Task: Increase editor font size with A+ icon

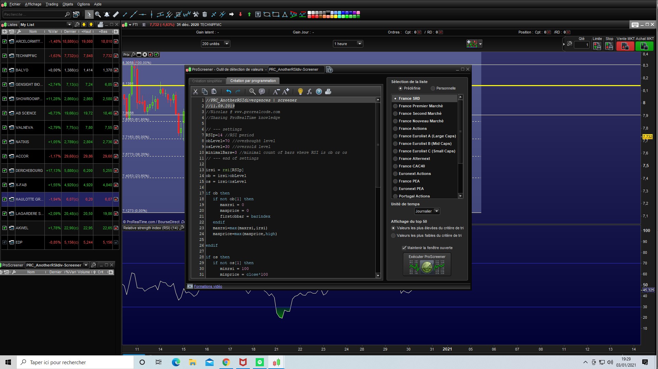Action: (286, 92)
